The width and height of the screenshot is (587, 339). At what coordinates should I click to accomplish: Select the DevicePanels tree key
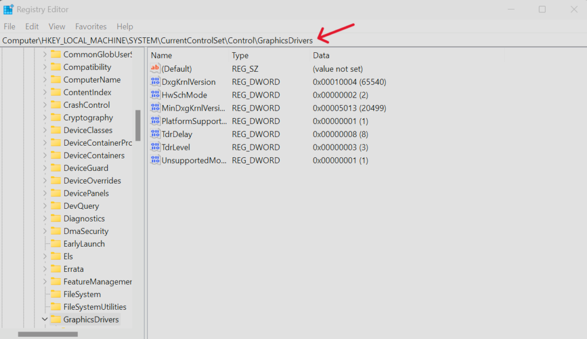tap(86, 193)
